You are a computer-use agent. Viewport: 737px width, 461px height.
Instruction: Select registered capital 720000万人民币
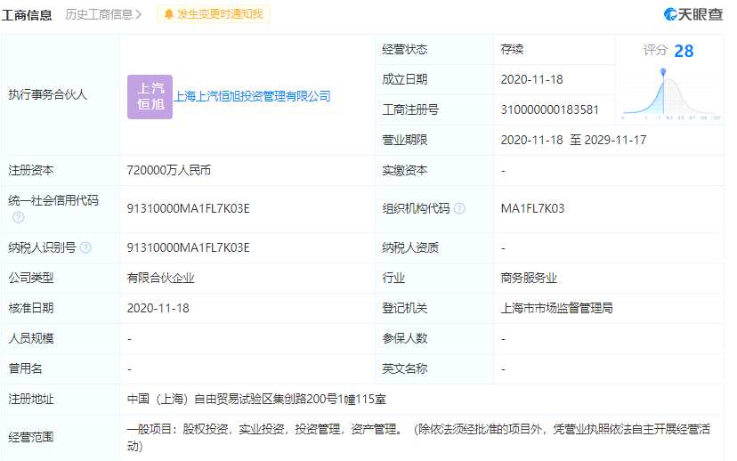(169, 170)
